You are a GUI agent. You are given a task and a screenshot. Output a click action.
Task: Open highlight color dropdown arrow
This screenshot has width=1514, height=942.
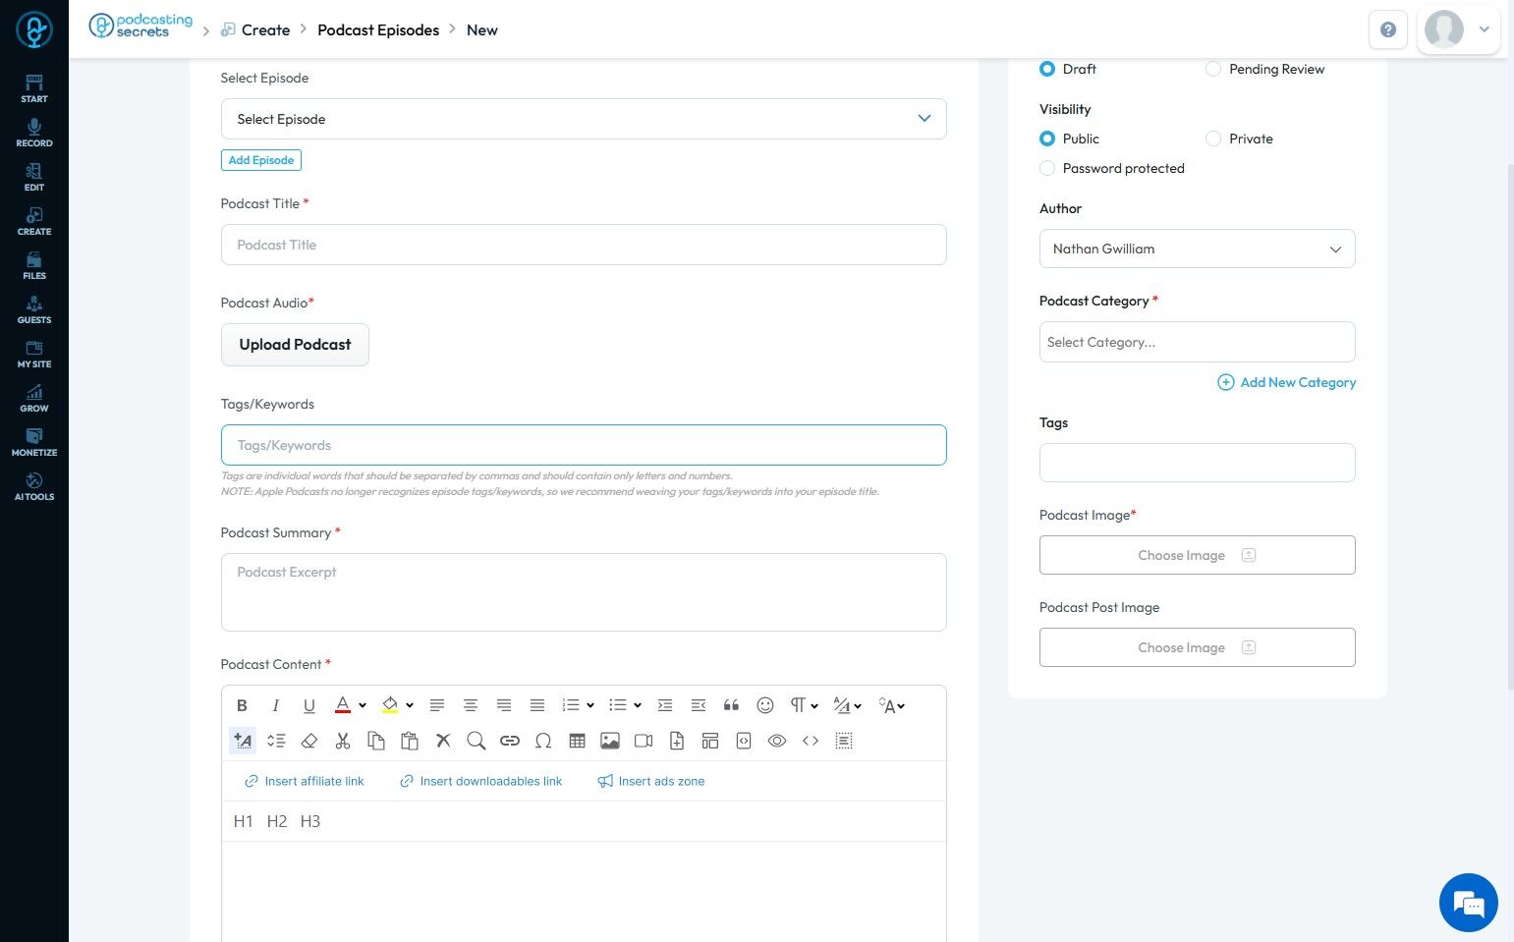click(410, 705)
